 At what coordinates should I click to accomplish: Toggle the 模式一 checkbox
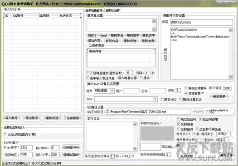(x=141, y=78)
